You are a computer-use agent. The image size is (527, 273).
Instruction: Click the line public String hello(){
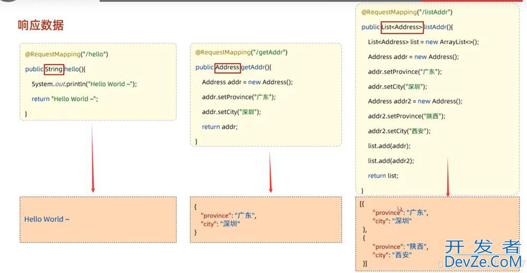(55, 69)
